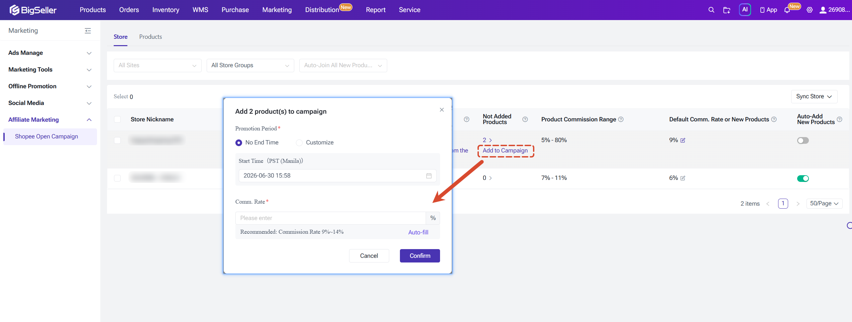This screenshot has width=852, height=322.
Task: Open settings gear icon in top bar
Action: (x=810, y=10)
